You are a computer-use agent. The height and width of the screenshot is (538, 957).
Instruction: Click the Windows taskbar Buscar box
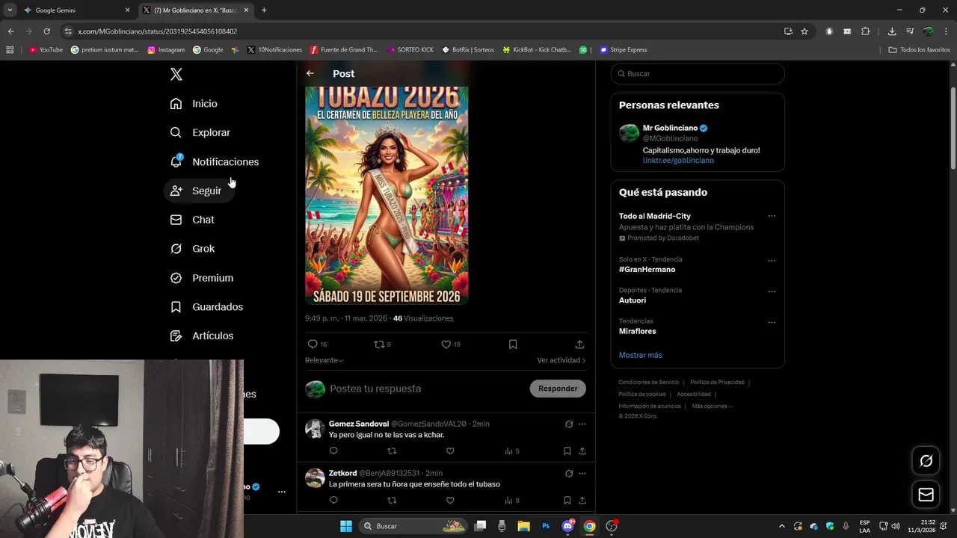pos(413,526)
